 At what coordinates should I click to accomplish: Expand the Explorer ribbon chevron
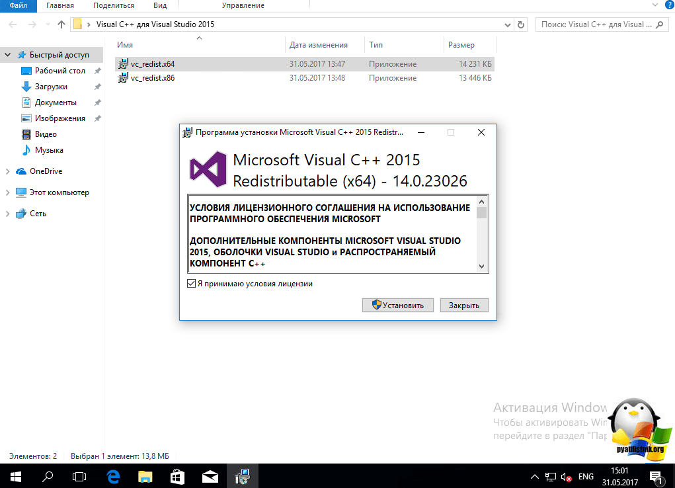tap(655, 5)
